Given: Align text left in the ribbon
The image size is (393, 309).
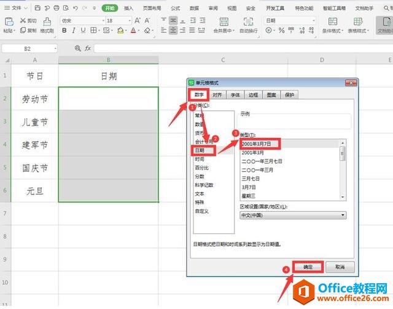Looking at the screenshot, I should [x=164, y=30].
